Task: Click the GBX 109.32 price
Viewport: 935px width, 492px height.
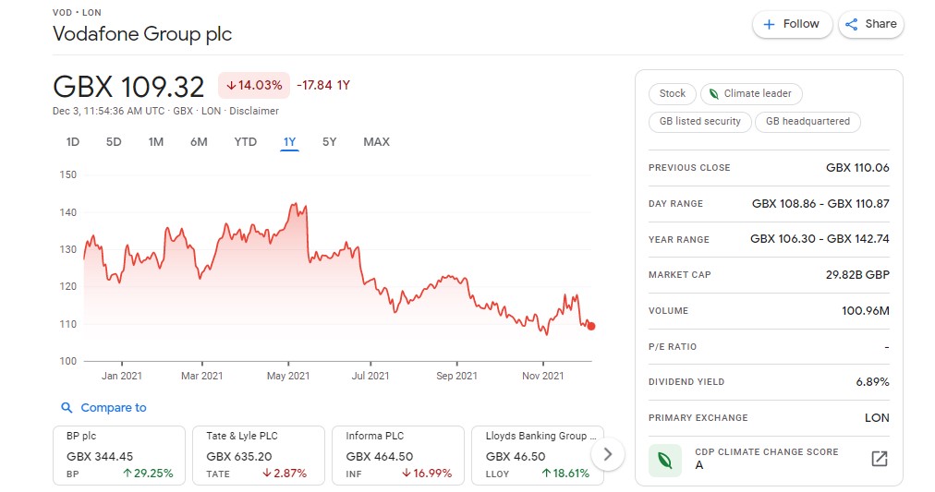Action: pos(128,87)
